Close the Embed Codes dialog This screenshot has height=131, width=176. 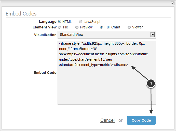[172, 4]
